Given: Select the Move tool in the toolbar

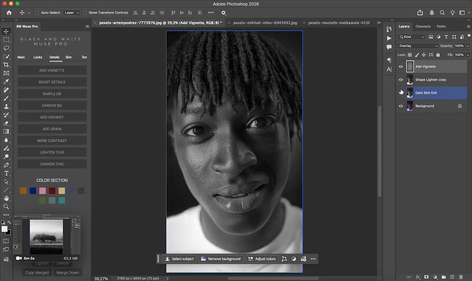Looking at the screenshot, I should tap(6, 31).
